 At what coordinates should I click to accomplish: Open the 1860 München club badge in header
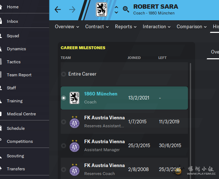[x=102, y=9]
